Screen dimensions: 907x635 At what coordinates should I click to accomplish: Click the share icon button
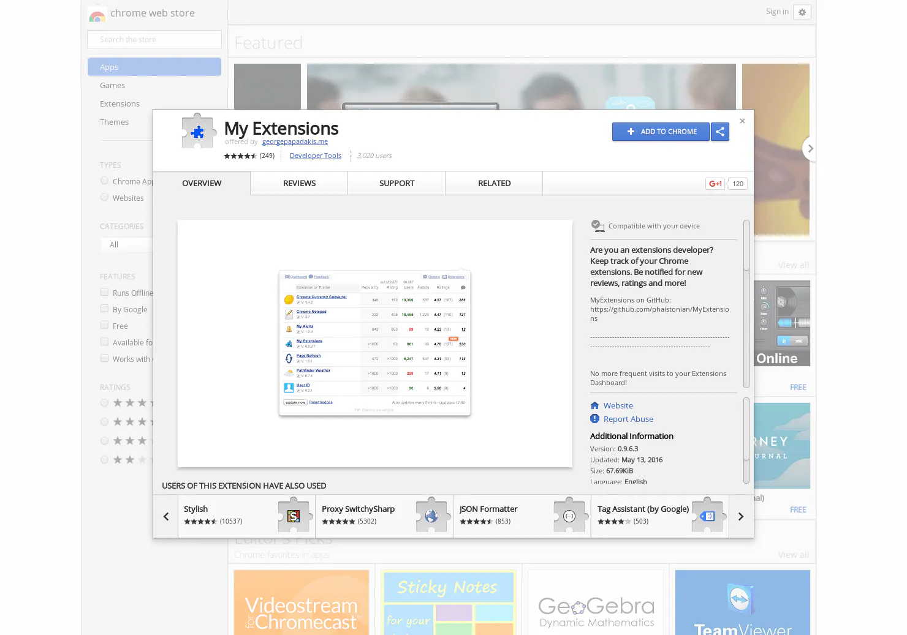(720, 132)
